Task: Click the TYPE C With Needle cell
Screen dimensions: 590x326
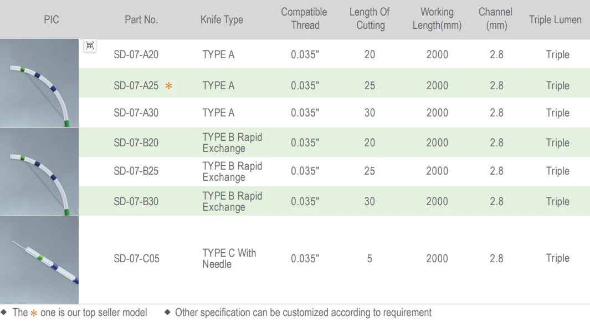Action: (x=229, y=259)
